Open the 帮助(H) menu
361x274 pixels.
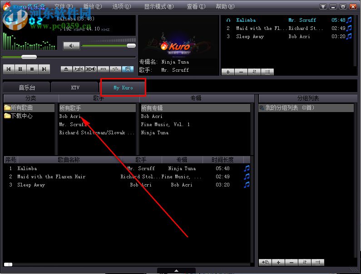(x=225, y=6)
